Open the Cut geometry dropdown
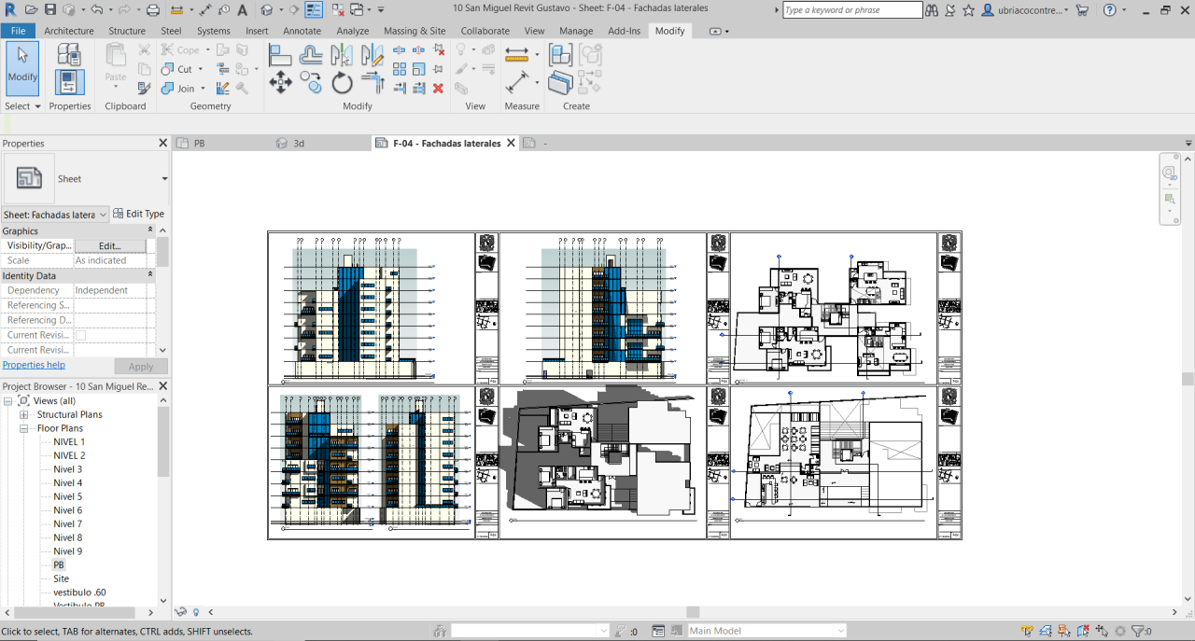 point(200,69)
